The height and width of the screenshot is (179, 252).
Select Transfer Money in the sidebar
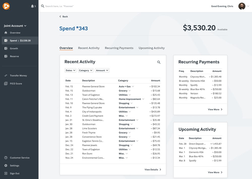[18, 76]
